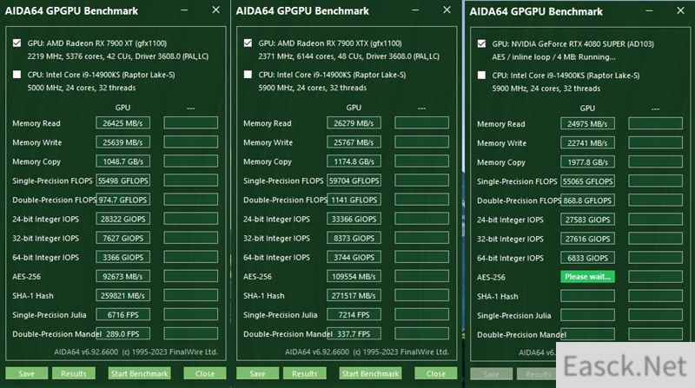The image size is (695, 388).
Task: Click empty Single-Precision Julia GPU cell, RTX 4080 window
Action: [x=587, y=315]
